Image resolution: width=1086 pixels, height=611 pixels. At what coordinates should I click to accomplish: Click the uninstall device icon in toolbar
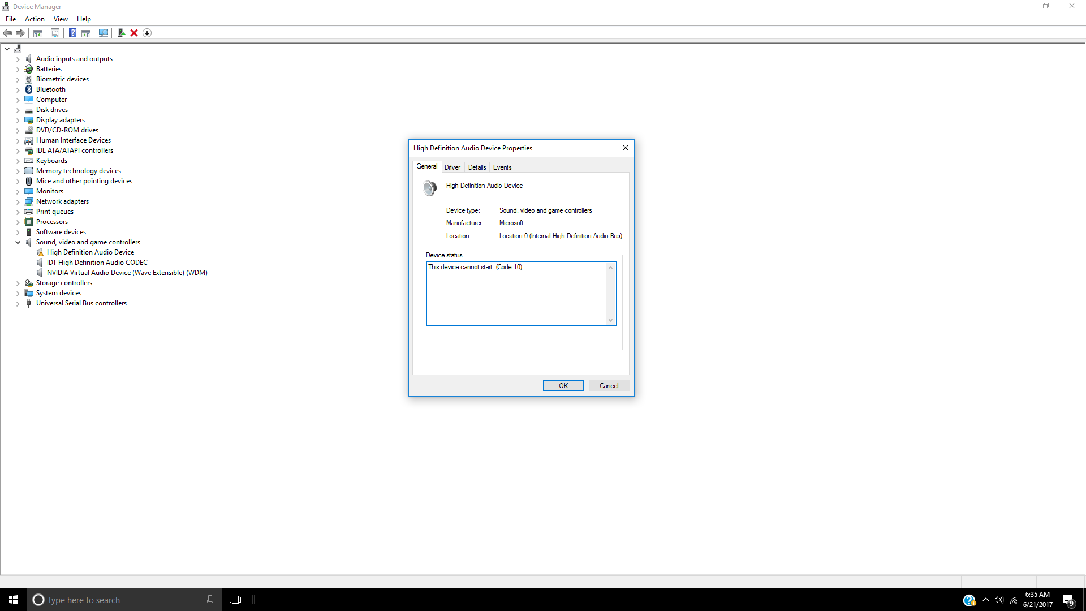pyautogui.click(x=133, y=33)
